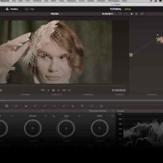Open the Fairlight menu

click(101, 1)
